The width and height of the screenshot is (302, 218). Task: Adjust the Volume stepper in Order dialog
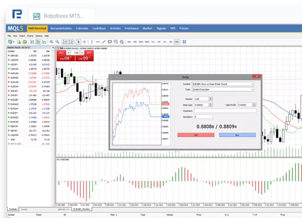click(x=211, y=99)
